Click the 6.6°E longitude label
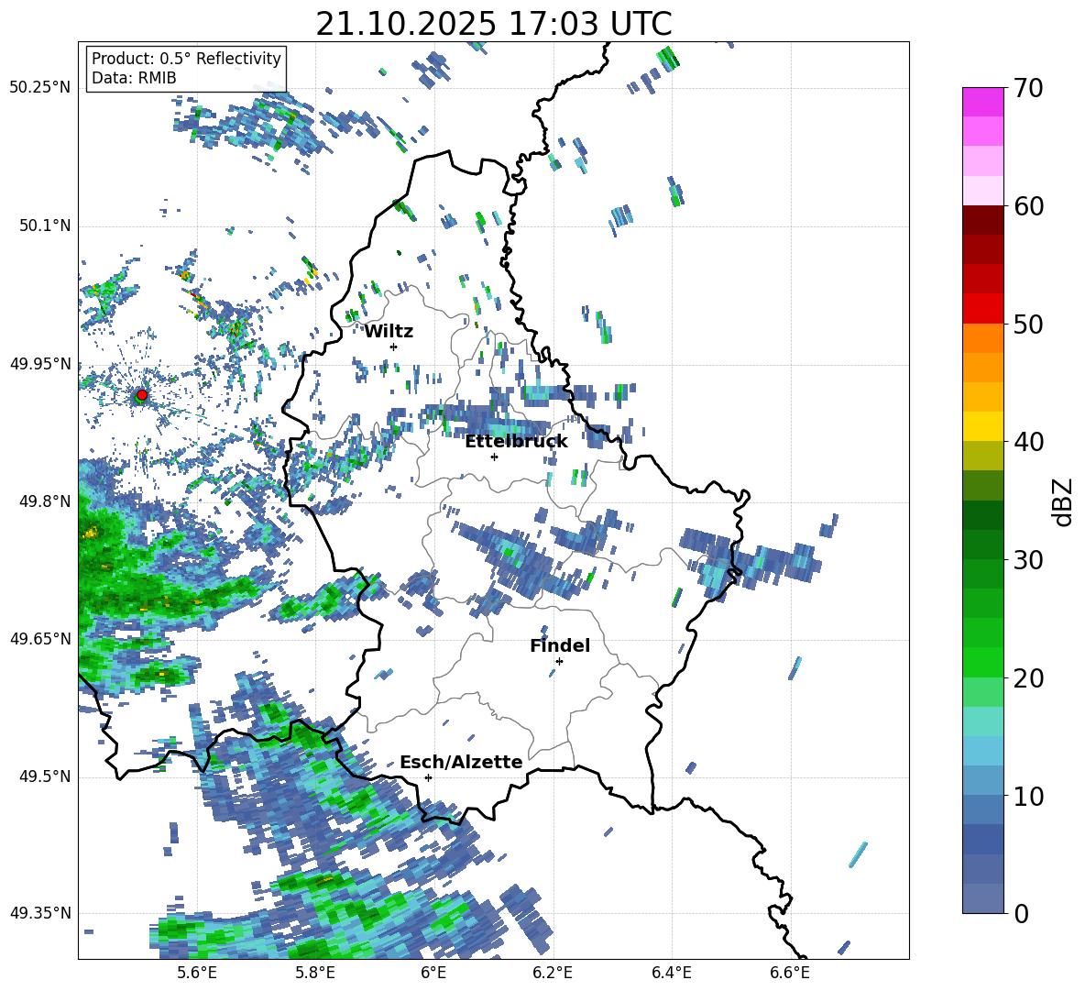The width and height of the screenshot is (1085, 991). click(x=790, y=974)
